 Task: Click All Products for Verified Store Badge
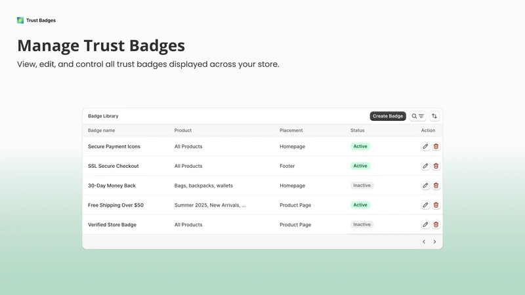[x=188, y=225]
